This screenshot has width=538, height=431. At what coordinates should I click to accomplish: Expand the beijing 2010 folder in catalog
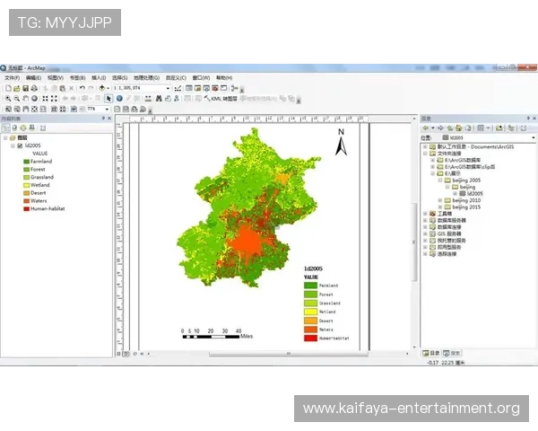point(440,200)
